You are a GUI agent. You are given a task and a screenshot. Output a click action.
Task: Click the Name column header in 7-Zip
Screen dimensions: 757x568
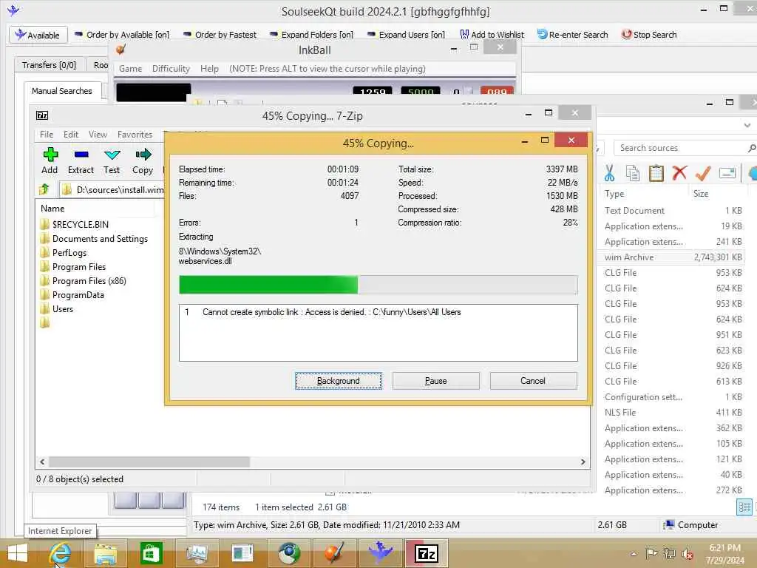(x=52, y=208)
